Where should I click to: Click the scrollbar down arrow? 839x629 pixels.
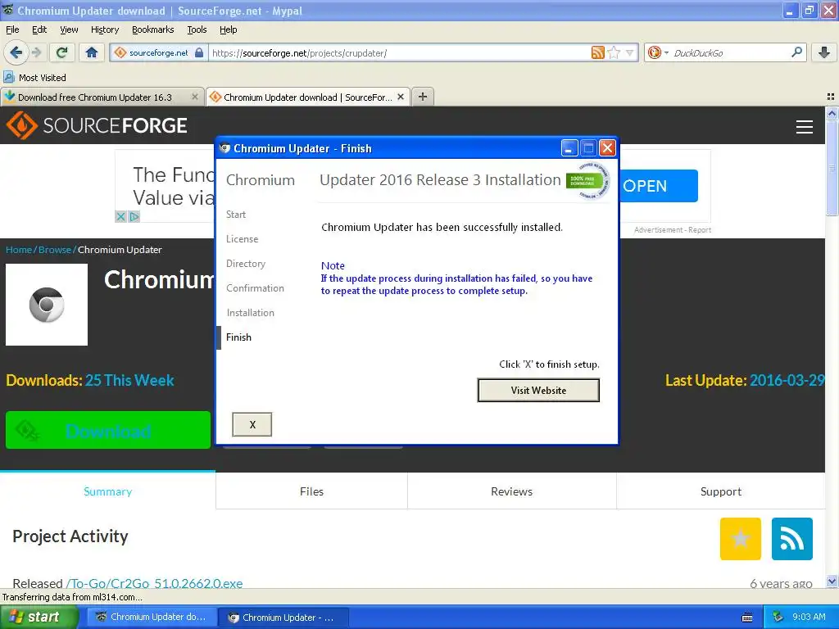[x=832, y=581]
